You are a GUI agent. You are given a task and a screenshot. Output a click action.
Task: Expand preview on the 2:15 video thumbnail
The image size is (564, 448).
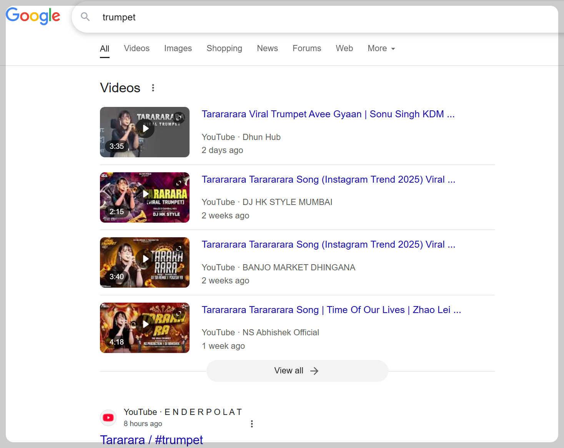pos(179,183)
